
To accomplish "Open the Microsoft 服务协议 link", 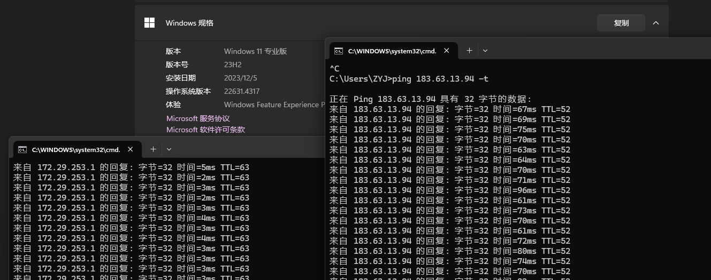I will coord(198,118).
